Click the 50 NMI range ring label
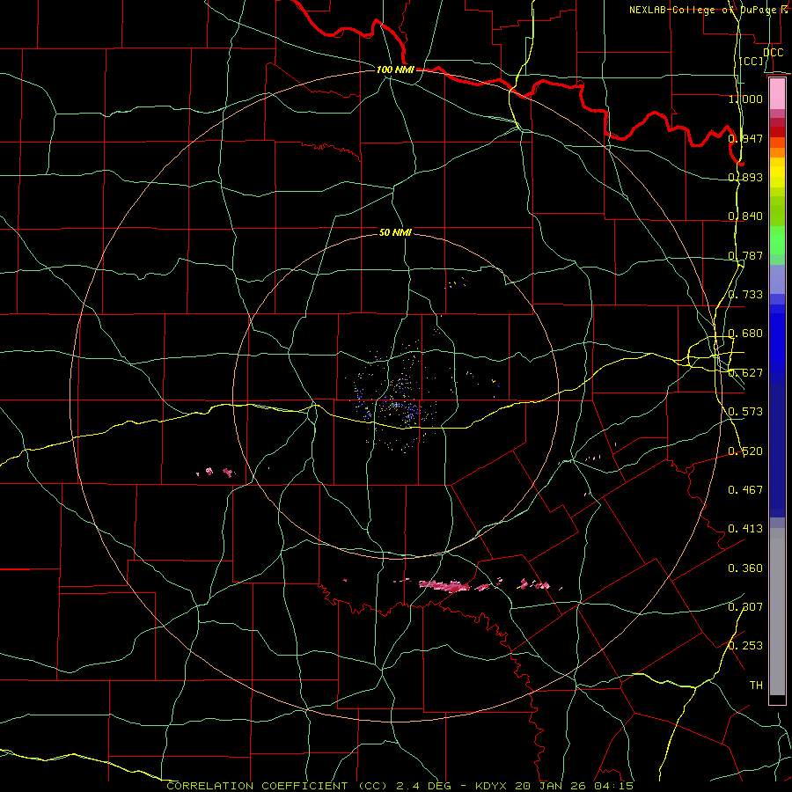 395,232
